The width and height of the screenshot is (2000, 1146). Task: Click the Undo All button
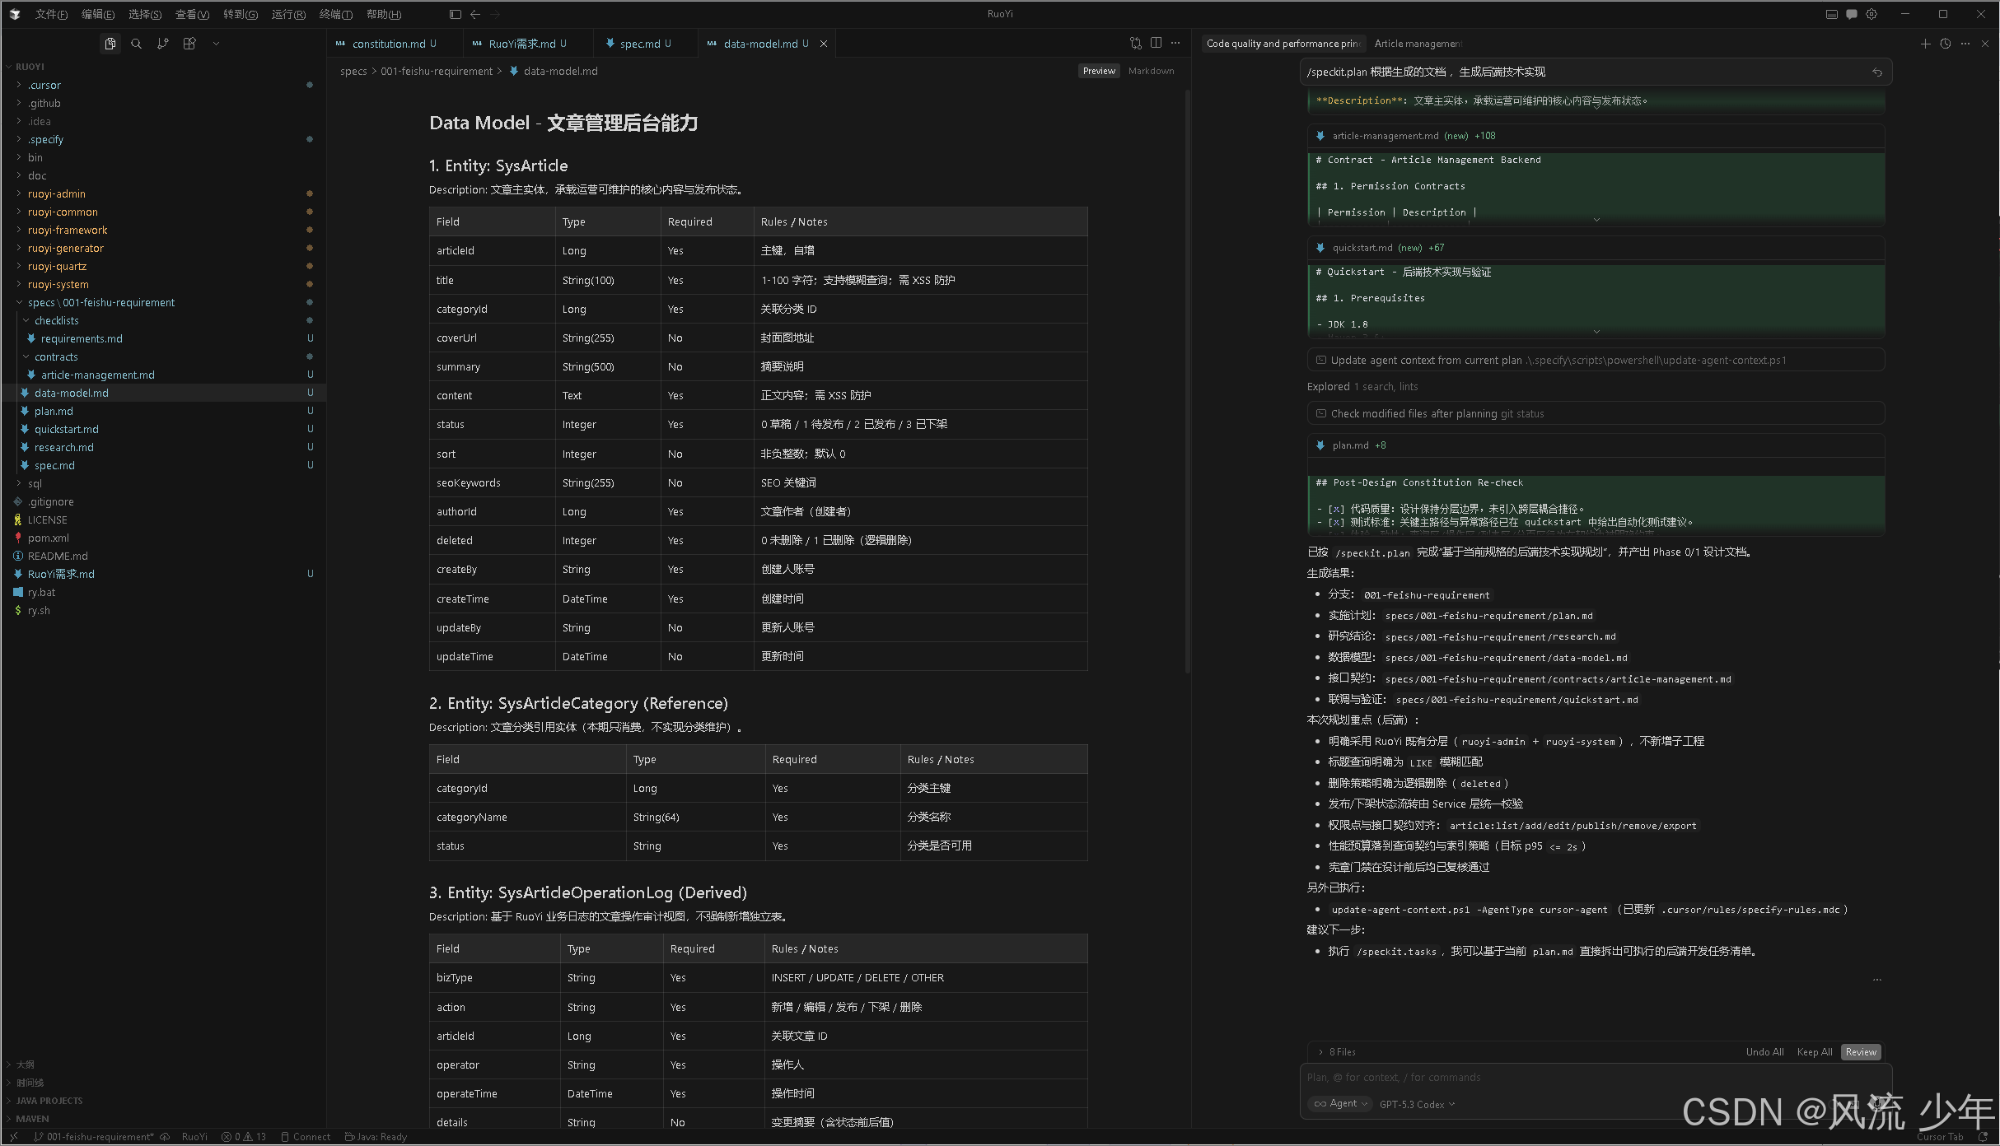pos(1764,1051)
